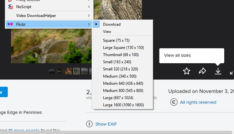Image resolution: width=234 pixels, height=134 pixels.
Task: Click the copyright symbol icon
Action: [x=174, y=102]
